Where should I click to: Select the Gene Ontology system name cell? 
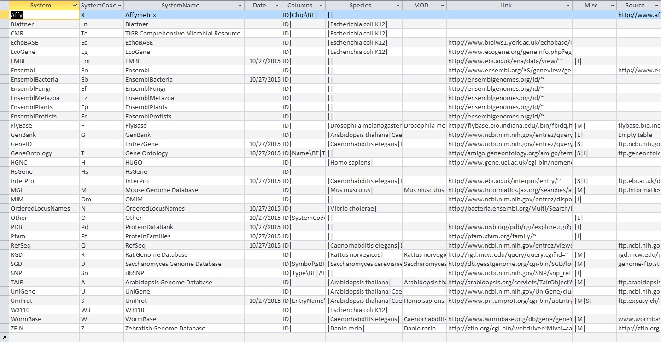pyautogui.click(x=184, y=153)
